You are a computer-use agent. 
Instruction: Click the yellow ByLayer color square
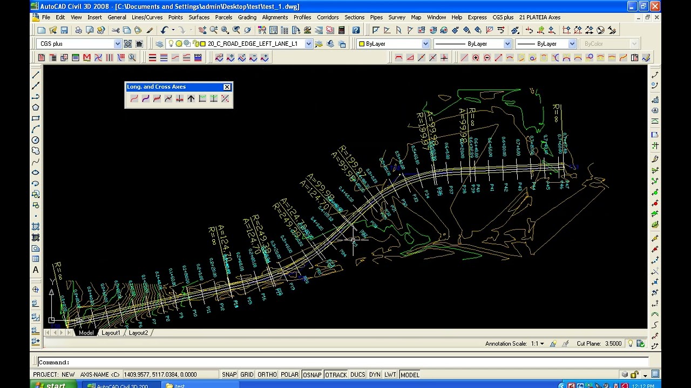point(362,44)
